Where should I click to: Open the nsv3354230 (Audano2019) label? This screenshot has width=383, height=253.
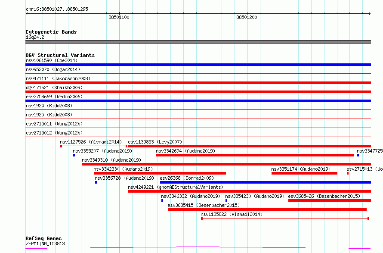(x=255, y=196)
